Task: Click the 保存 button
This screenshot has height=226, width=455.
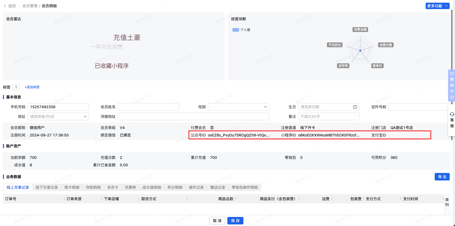Action: pos(235,221)
